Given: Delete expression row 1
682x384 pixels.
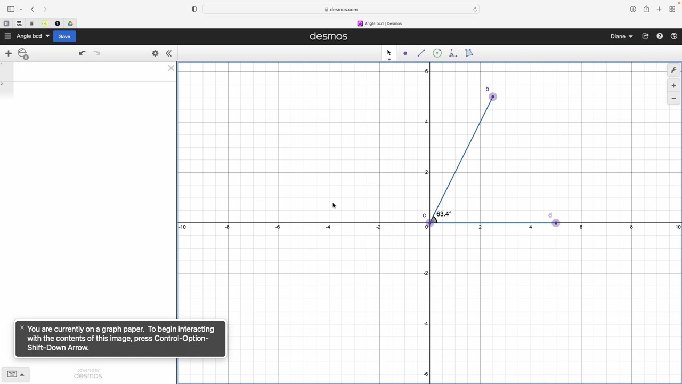Looking at the screenshot, I should pos(171,68).
